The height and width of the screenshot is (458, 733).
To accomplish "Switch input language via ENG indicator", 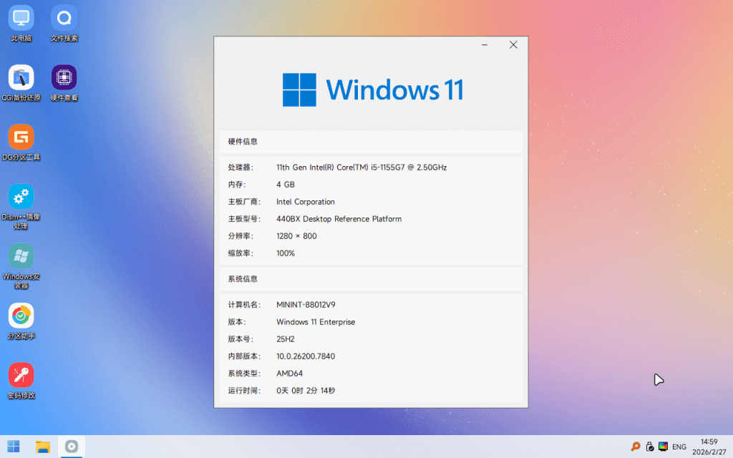I will [679, 447].
